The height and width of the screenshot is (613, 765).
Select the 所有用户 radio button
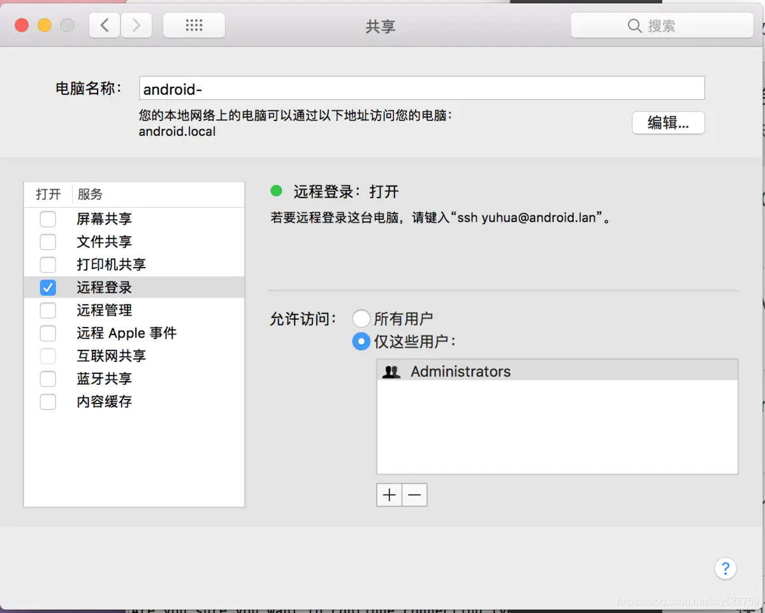pos(361,319)
